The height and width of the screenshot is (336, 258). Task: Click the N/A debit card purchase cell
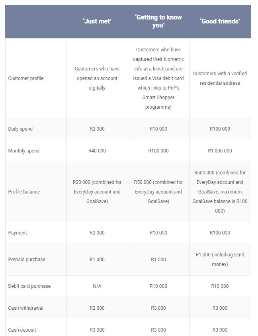(x=97, y=286)
